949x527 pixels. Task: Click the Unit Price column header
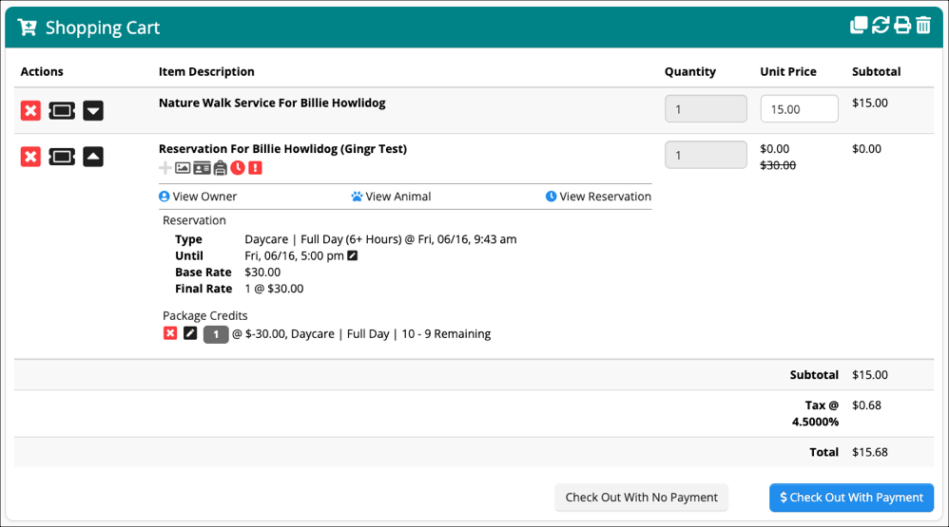(788, 71)
